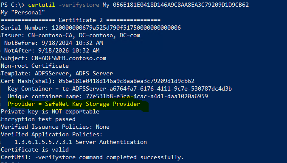Viewport: 287px width, 163px height.
Task: Click the Serial Number value
Action: (x=116, y=28)
